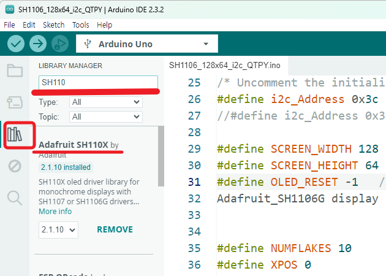Open the Edit menu
The height and width of the screenshot is (276, 386).
click(29, 25)
